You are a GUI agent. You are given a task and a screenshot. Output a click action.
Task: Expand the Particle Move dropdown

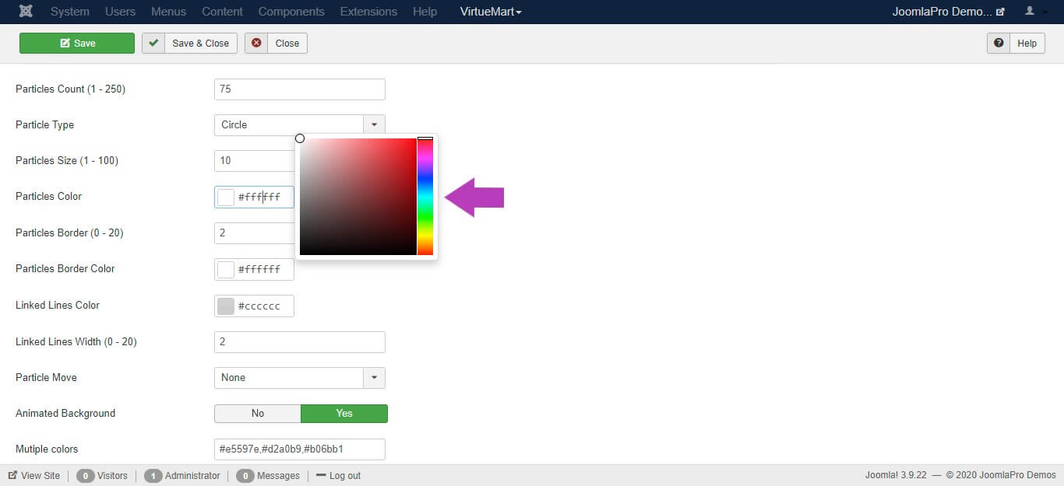(x=374, y=378)
